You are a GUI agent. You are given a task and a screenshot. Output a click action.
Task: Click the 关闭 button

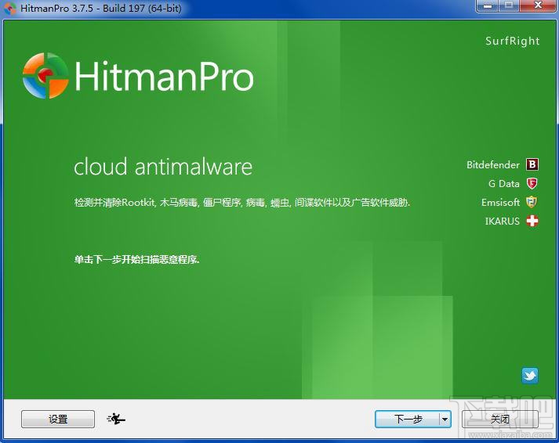[x=500, y=420]
